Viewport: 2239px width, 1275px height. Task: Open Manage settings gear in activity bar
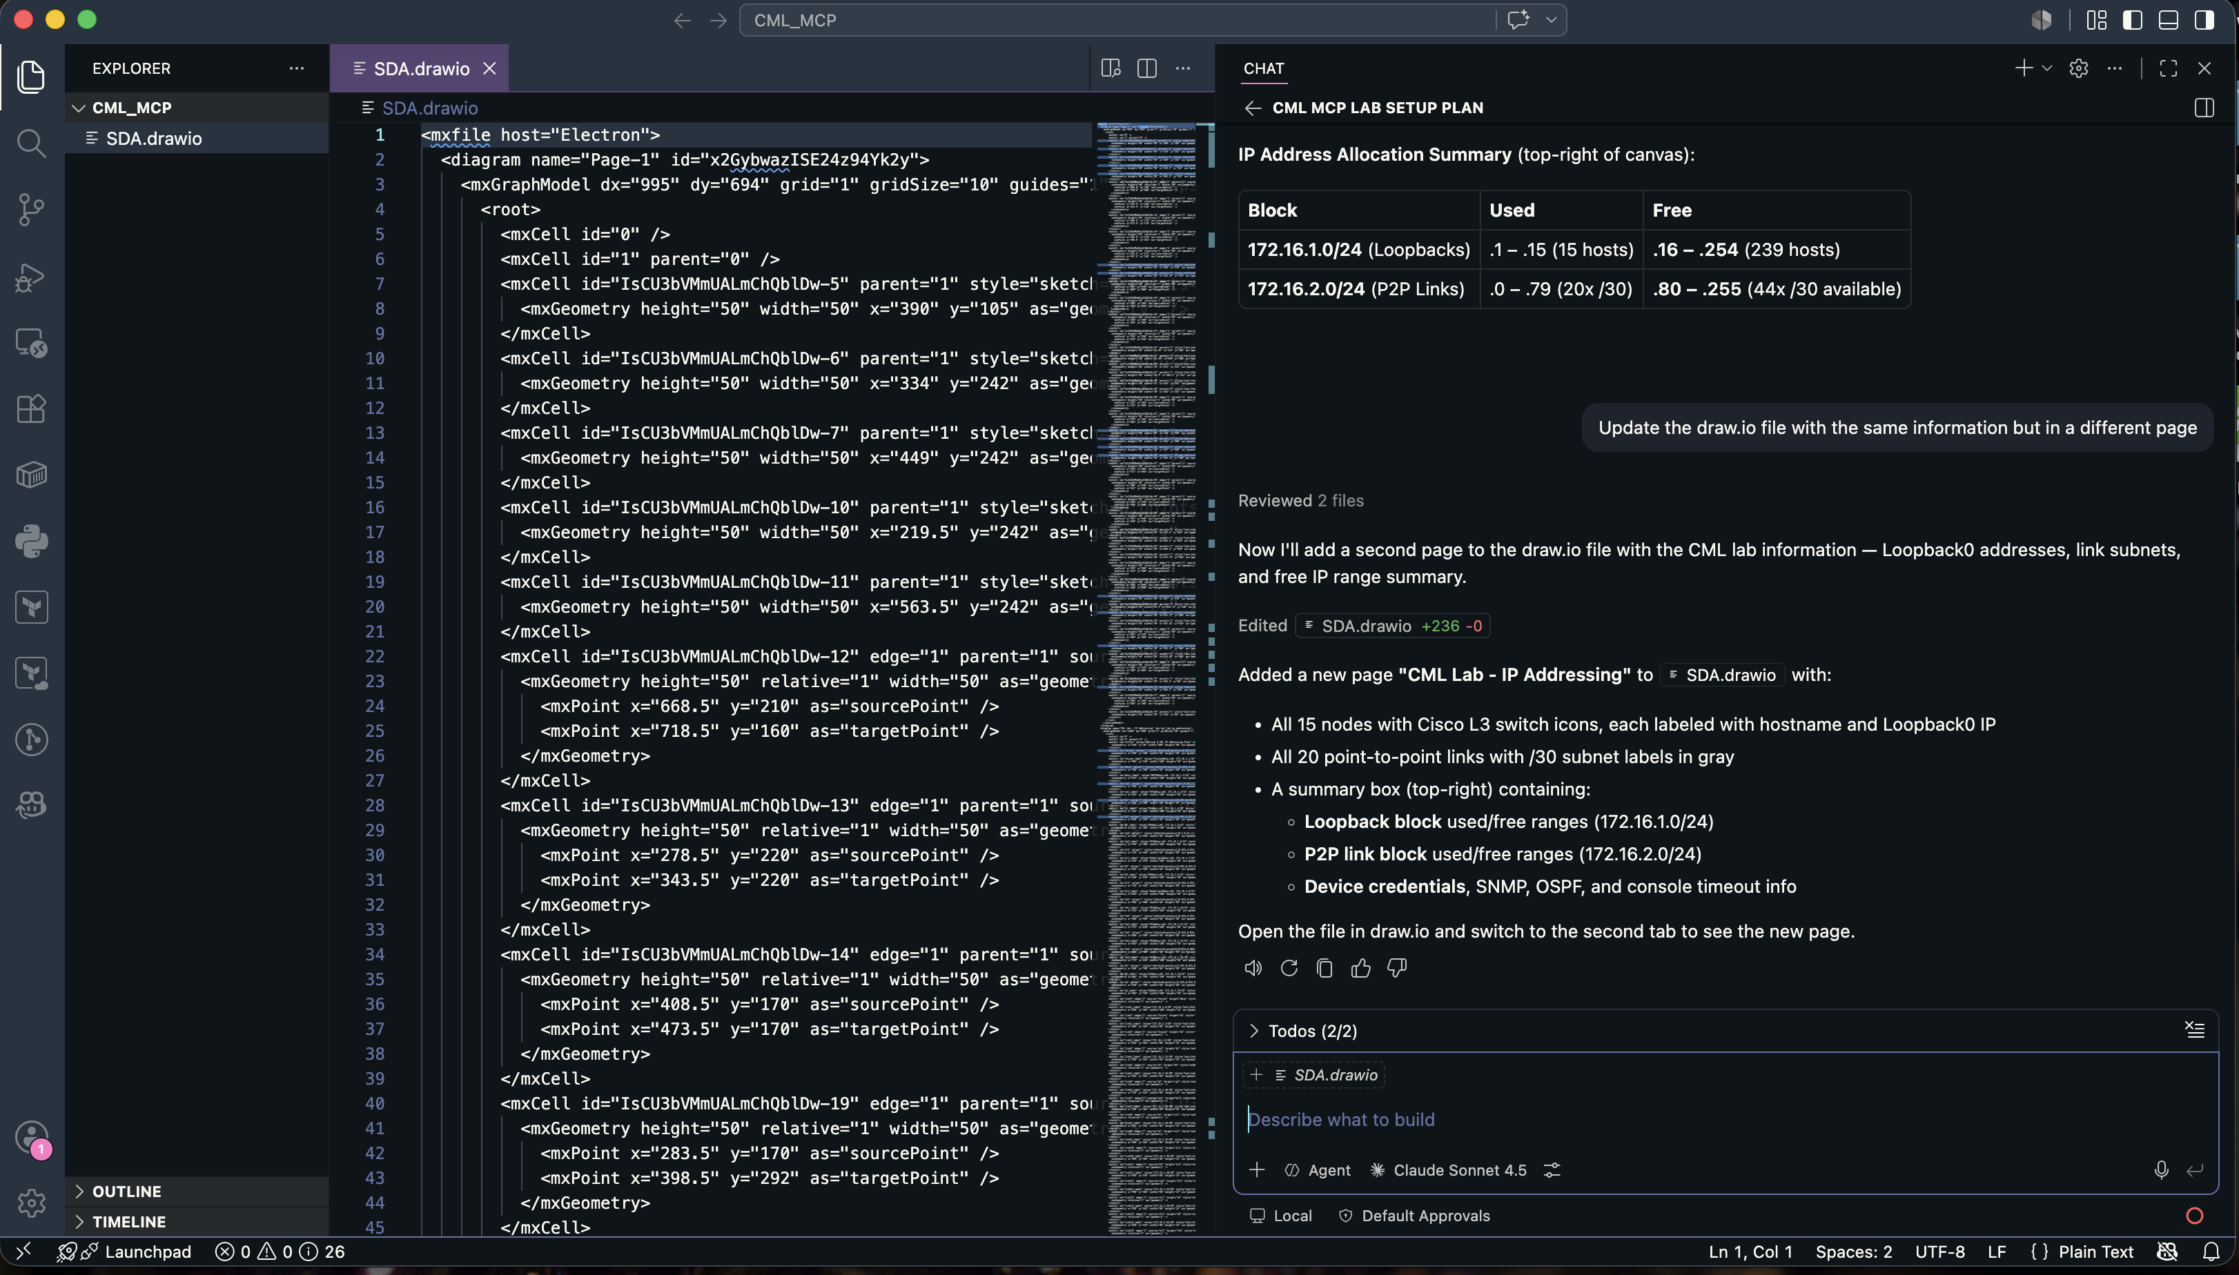32,1203
